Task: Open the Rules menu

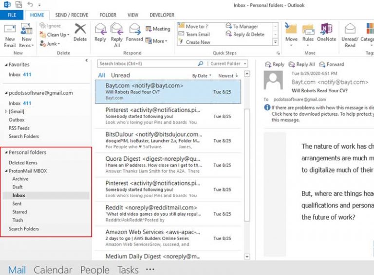Action: tap(308, 34)
